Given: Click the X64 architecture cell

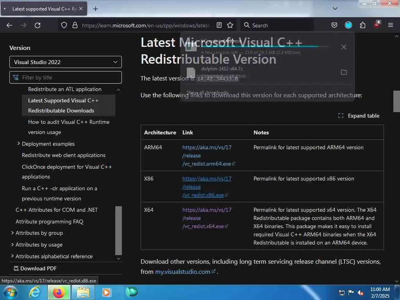Looking at the screenshot, I should [149, 210].
